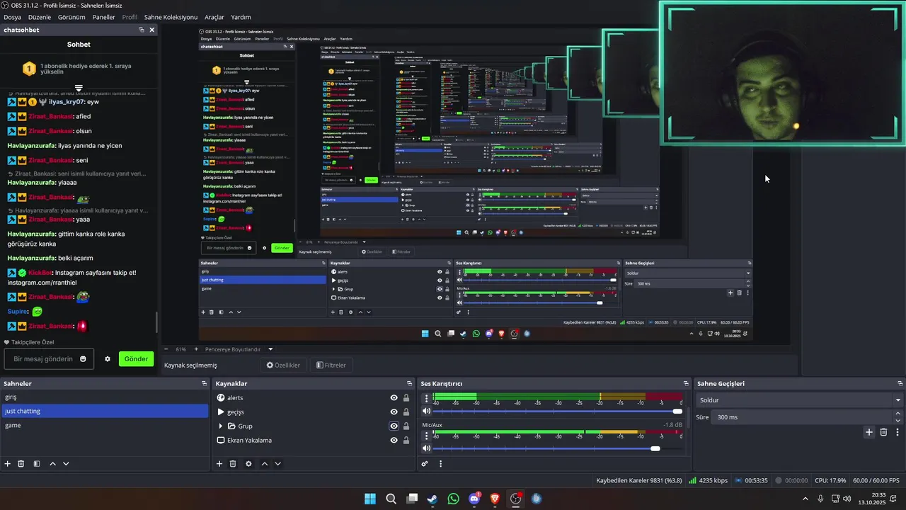Screen dimensions: 906x510
Task: Open scene filters icon in Sahneler toolbar
Action: (x=35, y=464)
